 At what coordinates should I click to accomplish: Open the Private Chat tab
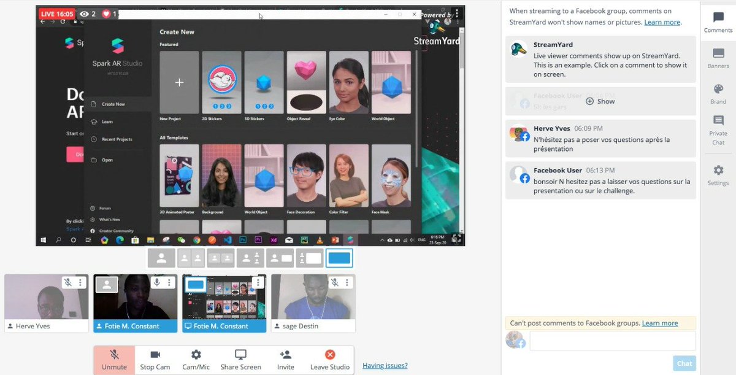click(718, 130)
